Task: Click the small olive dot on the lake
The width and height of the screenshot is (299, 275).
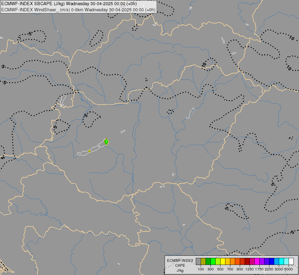Action: click(89, 151)
